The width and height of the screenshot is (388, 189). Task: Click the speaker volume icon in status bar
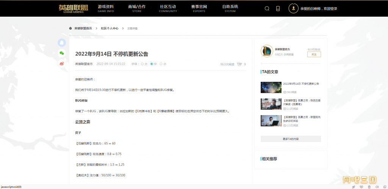pyautogui.click(x=377, y=187)
